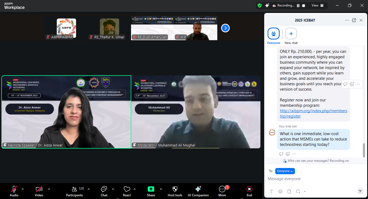
Task: Open the React emoji menu
Action: tap(127, 191)
